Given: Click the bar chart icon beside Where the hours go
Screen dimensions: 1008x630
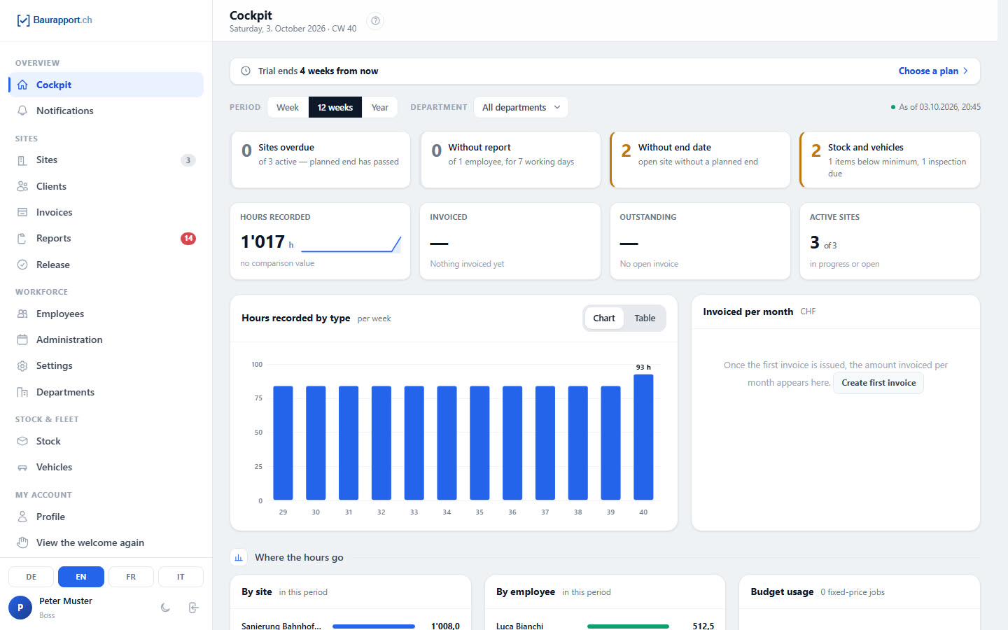Looking at the screenshot, I should pos(239,557).
